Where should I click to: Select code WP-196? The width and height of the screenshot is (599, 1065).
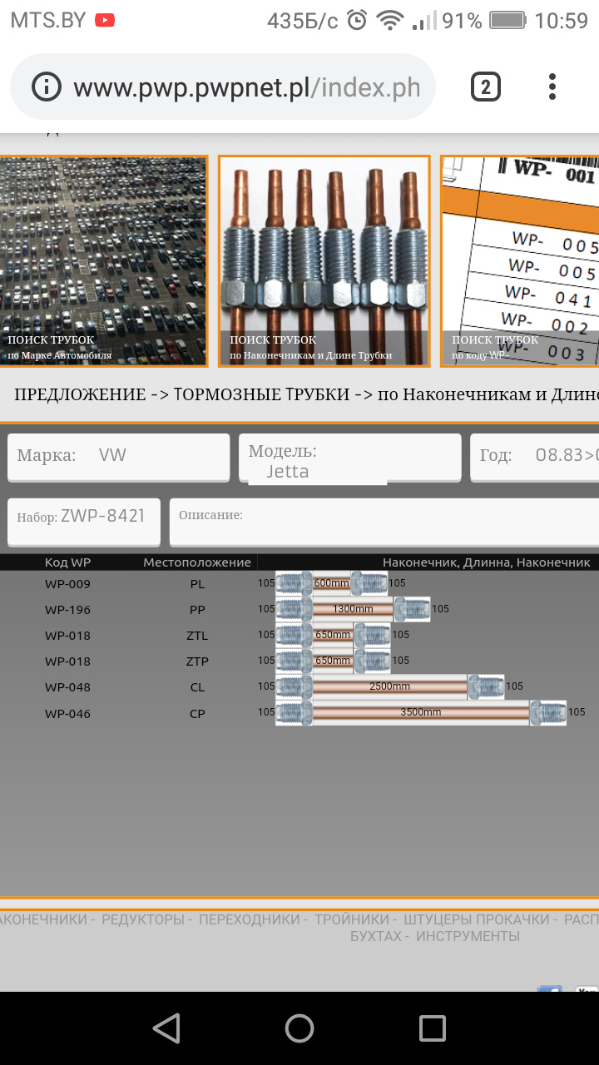click(67, 610)
